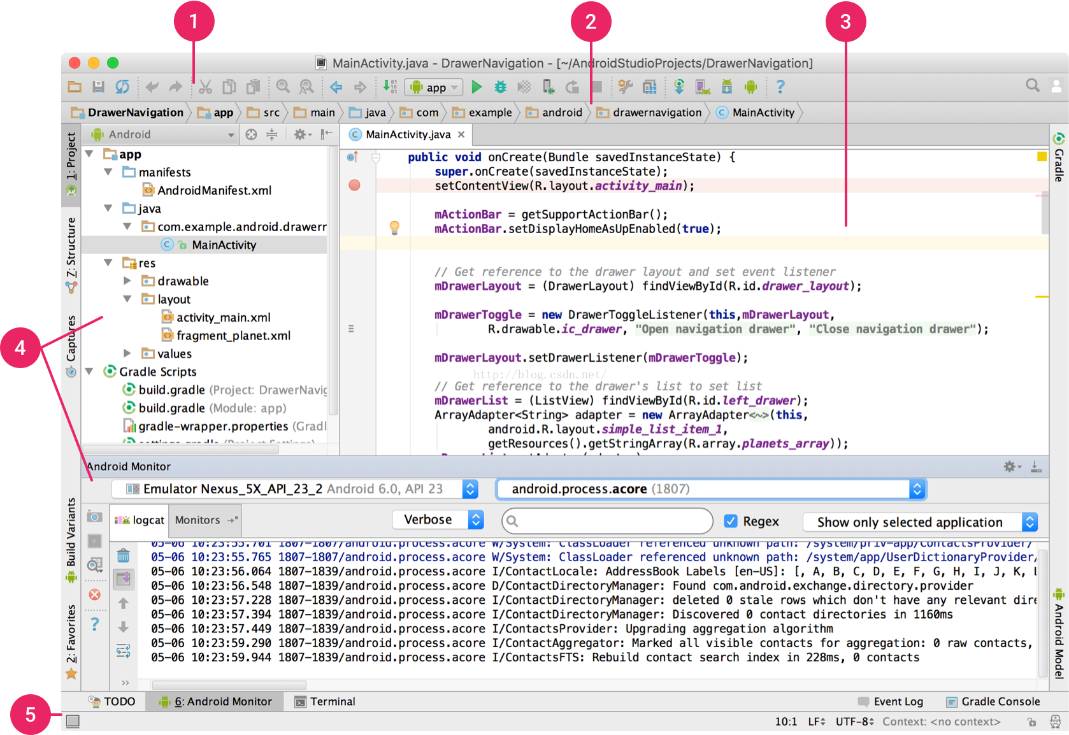The width and height of the screenshot is (1069, 735).
Task: Click the Cut scissors icon
Action: pyautogui.click(x=205, y=87)
